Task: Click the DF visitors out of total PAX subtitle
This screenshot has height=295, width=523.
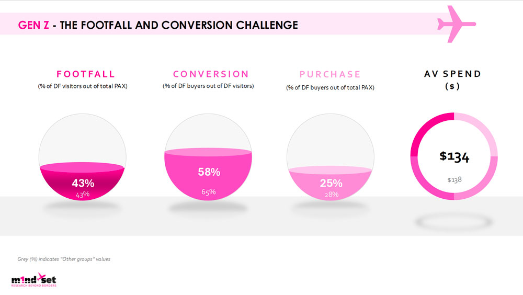Action: [x=83, y=86]
